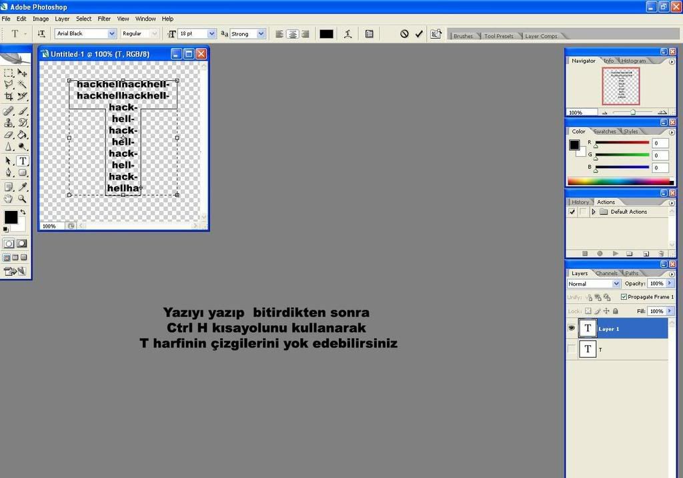Switch to Quick Mask mode

[x=22, y=244]
